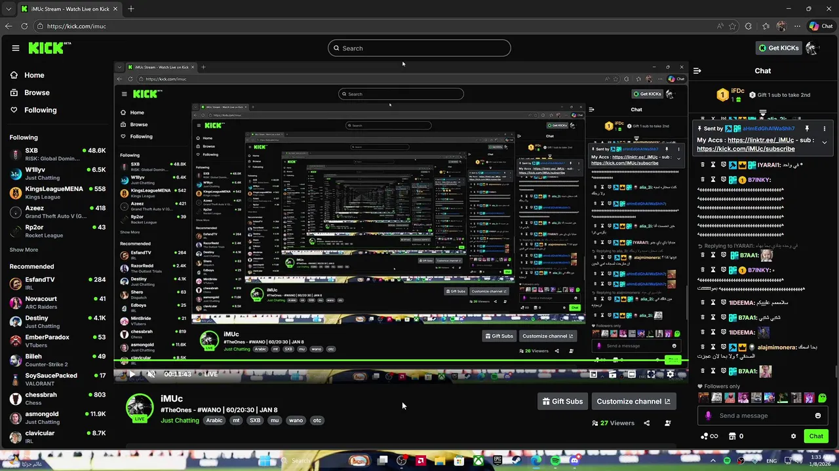Play the paused stream video

click(132, 374)
